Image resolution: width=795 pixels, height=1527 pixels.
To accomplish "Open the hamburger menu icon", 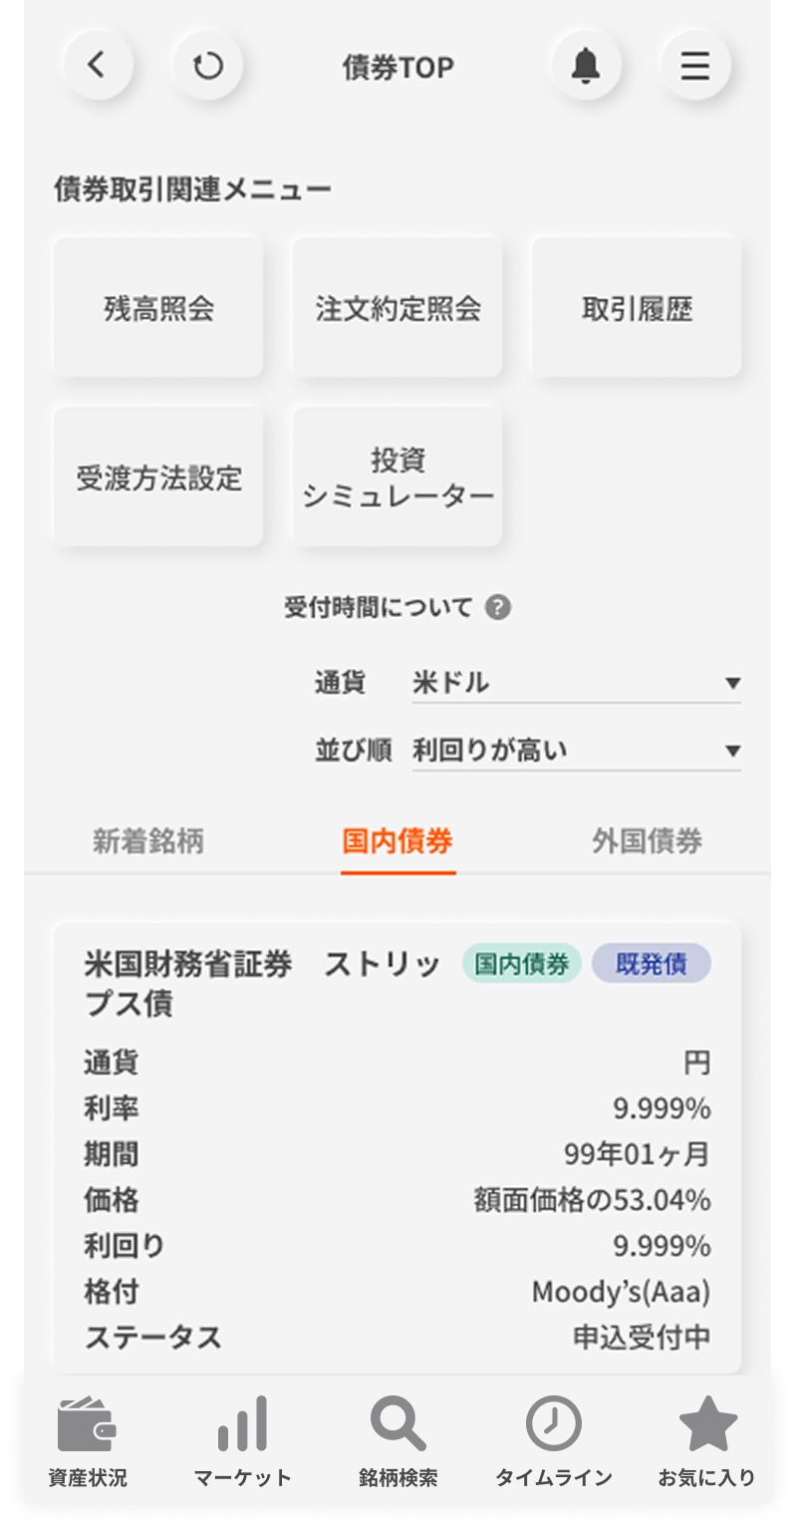I will [695, 66].
